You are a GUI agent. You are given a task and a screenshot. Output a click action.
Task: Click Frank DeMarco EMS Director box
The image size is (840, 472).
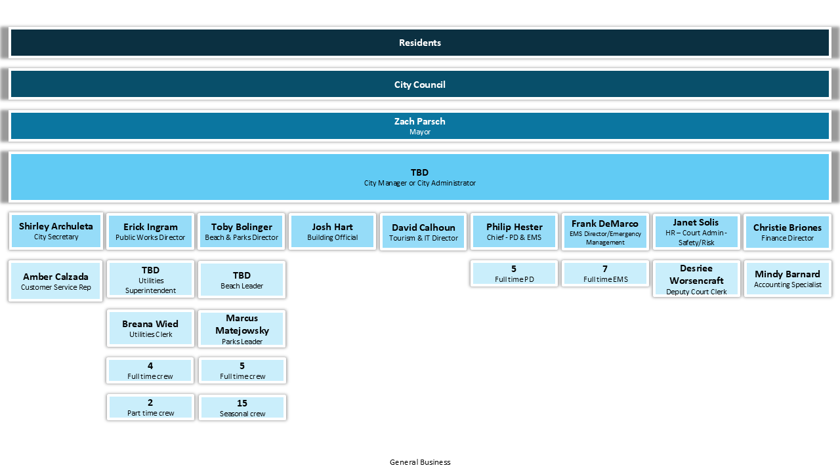(604, 232)
